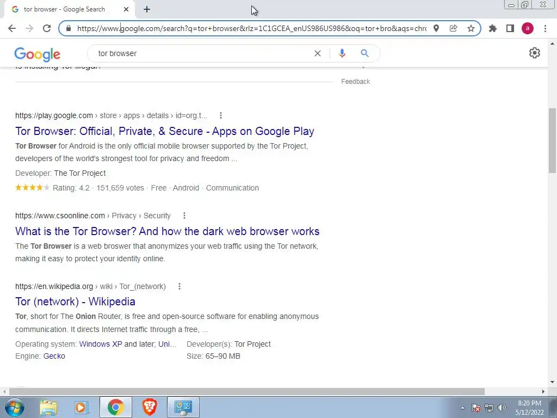Click the play.google.com breadcrumb URL
557x418 pixels.
111,115
